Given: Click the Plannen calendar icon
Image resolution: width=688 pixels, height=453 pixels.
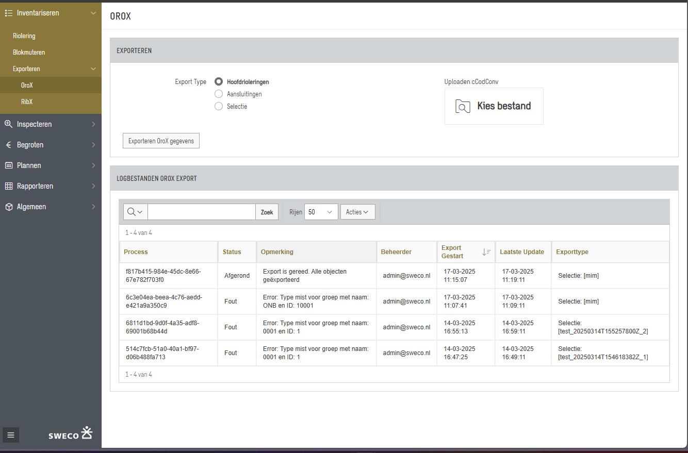Looking at the screenshot, I should coord(8,165).
